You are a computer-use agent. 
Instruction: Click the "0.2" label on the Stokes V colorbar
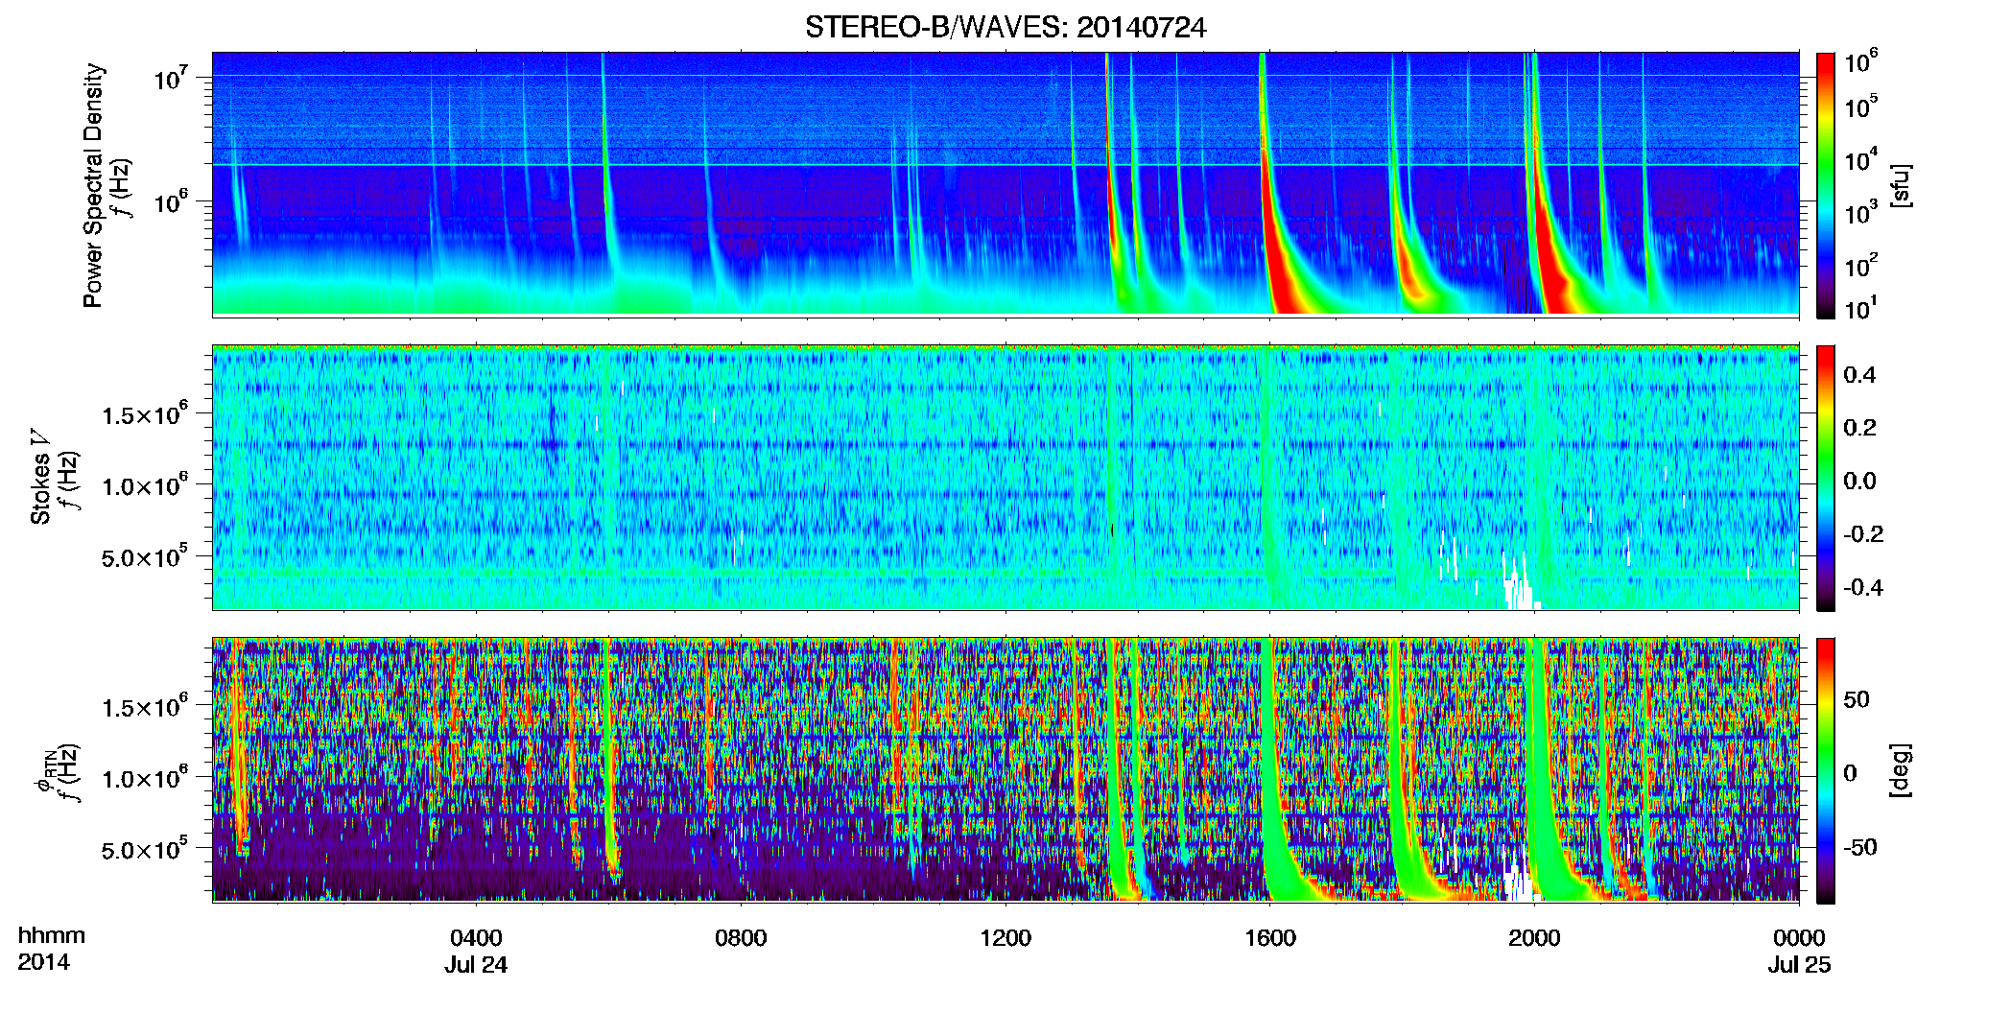[x=1860, y=427]
